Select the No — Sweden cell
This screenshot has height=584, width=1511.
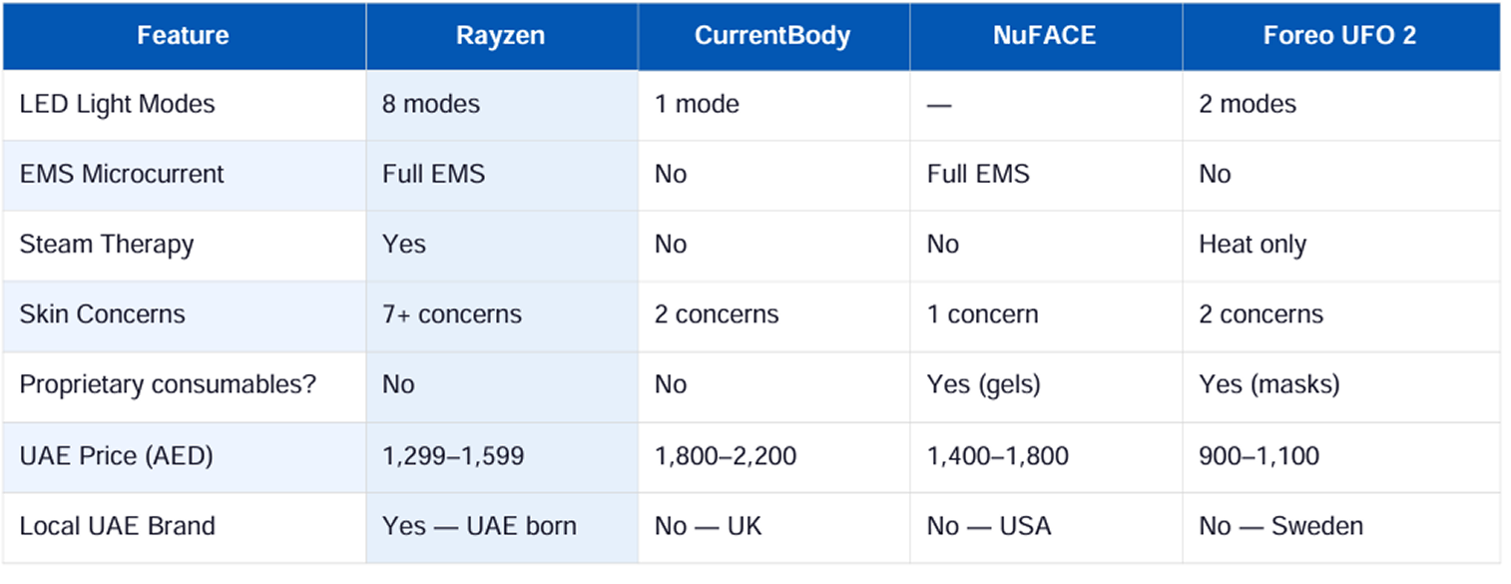pyautogui.click(x=1340, y=527)
